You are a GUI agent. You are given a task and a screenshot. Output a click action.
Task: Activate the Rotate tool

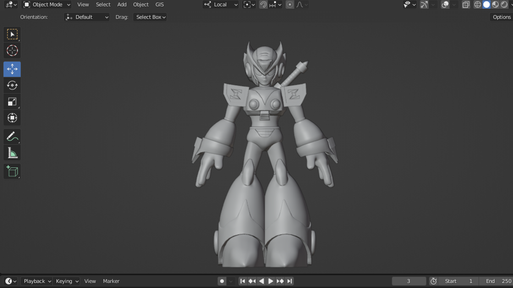click(x=12, y=85)
